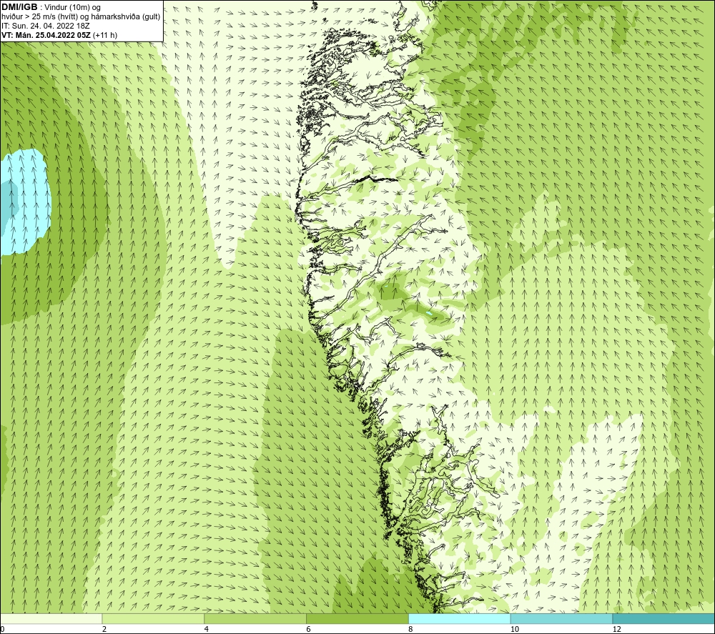Click the legend scale label "6"
Image resolution: width=715 pixels, height=634 pixels.
point(309,629)
